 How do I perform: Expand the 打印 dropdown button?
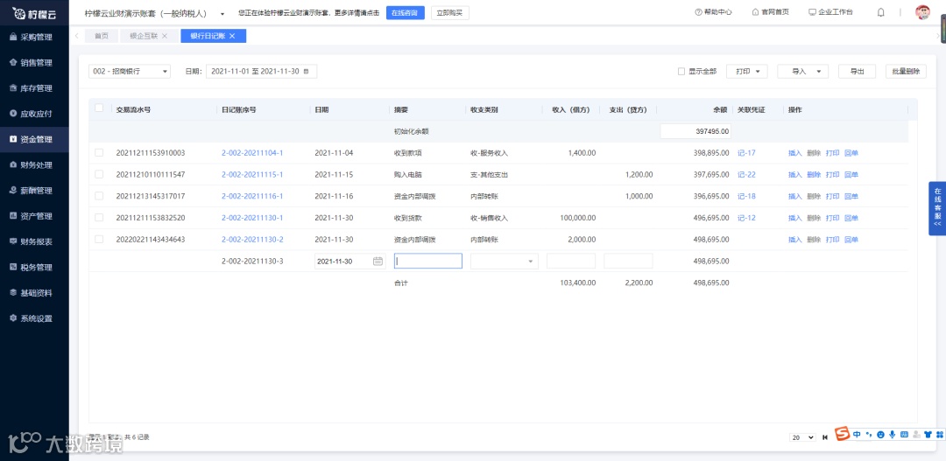[747, 71]
